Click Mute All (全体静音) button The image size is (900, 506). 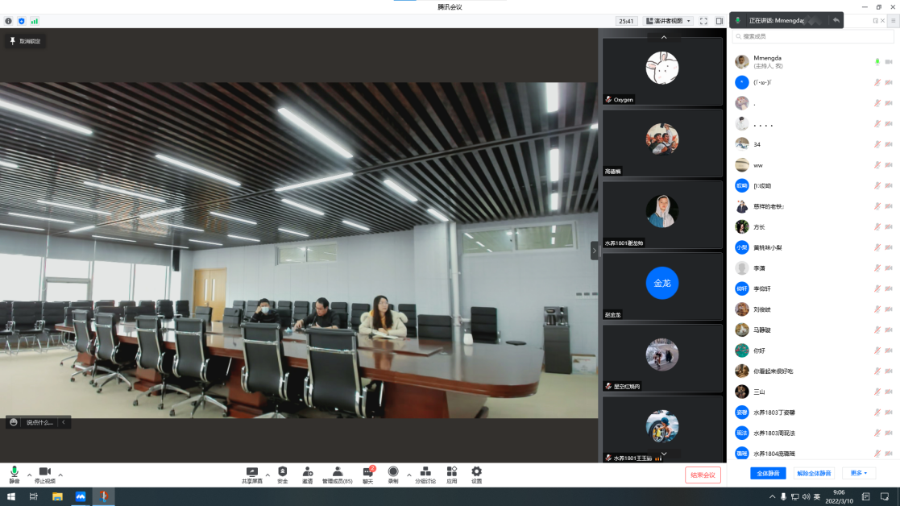click(x=767, y=473)
